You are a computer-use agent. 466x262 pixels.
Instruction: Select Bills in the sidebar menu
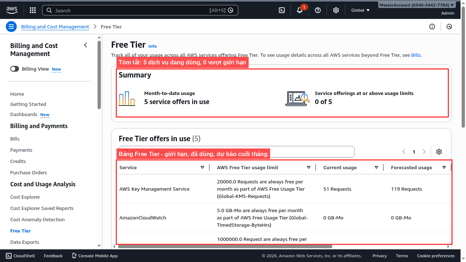point(15,139)
